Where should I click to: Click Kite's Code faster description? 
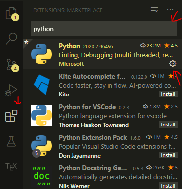(x=117, y=86)
